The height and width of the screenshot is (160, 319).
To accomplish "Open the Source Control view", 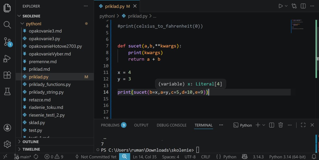I will (7, 42).
